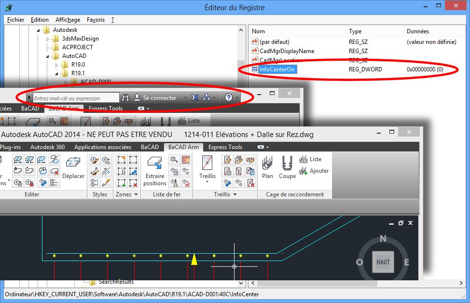Select the InfoCenterOn registry value
This screenshot has height=303, width=470.
pos(277,69)
